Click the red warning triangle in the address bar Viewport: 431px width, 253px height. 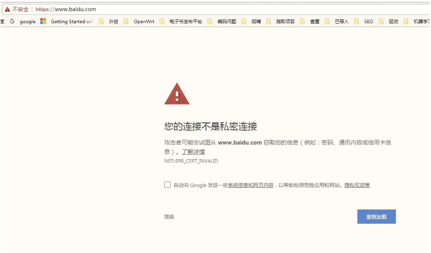7,9
